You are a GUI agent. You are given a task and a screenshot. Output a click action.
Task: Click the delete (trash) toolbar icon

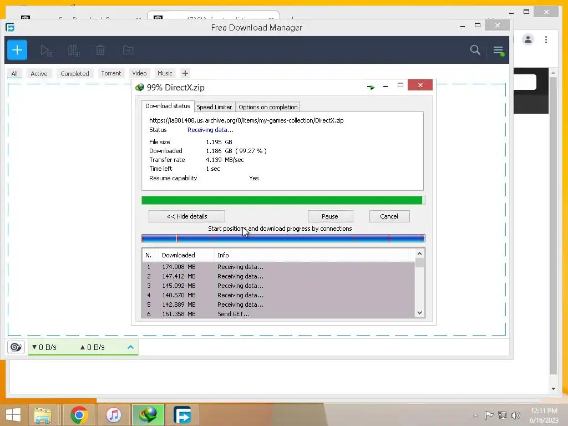point(100,50)
